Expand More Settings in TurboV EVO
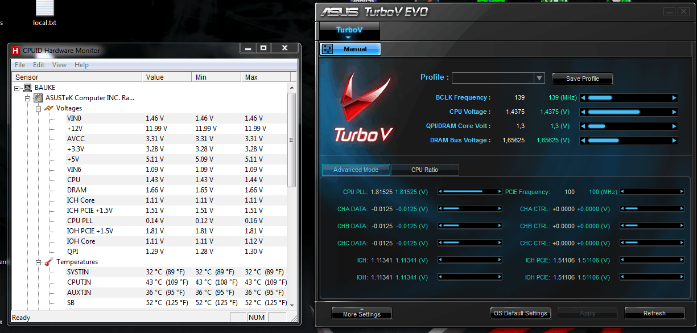Image resolution: width=697 pixels, height=333 pixels. [x=362, y=314]
